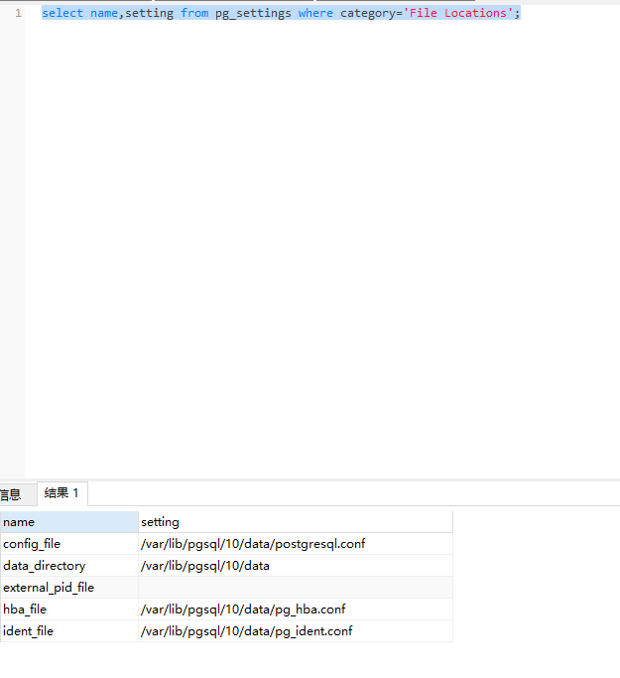The width and height of the screenshot is (620, 678).
Task: Select the external_pid_file name cell
Action: click(x=69, y=588)
